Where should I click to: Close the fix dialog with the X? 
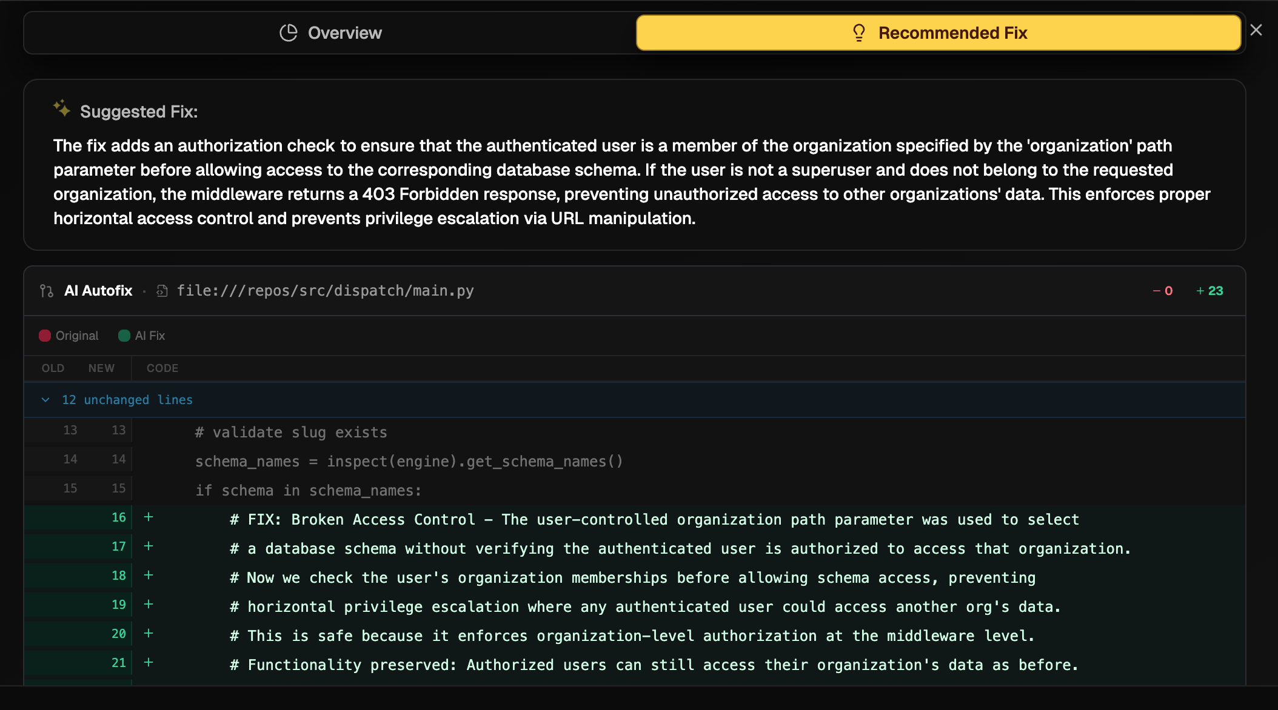tap(1256, 30)
